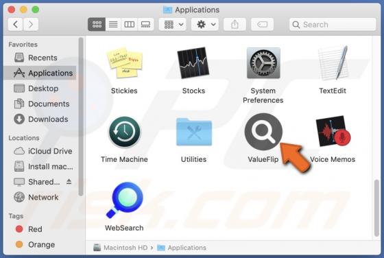
Task: Switch to column view
Action: point(130,24)
